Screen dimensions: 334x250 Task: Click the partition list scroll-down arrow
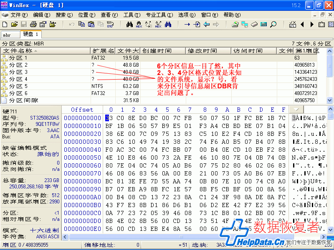tap(329, 100)
